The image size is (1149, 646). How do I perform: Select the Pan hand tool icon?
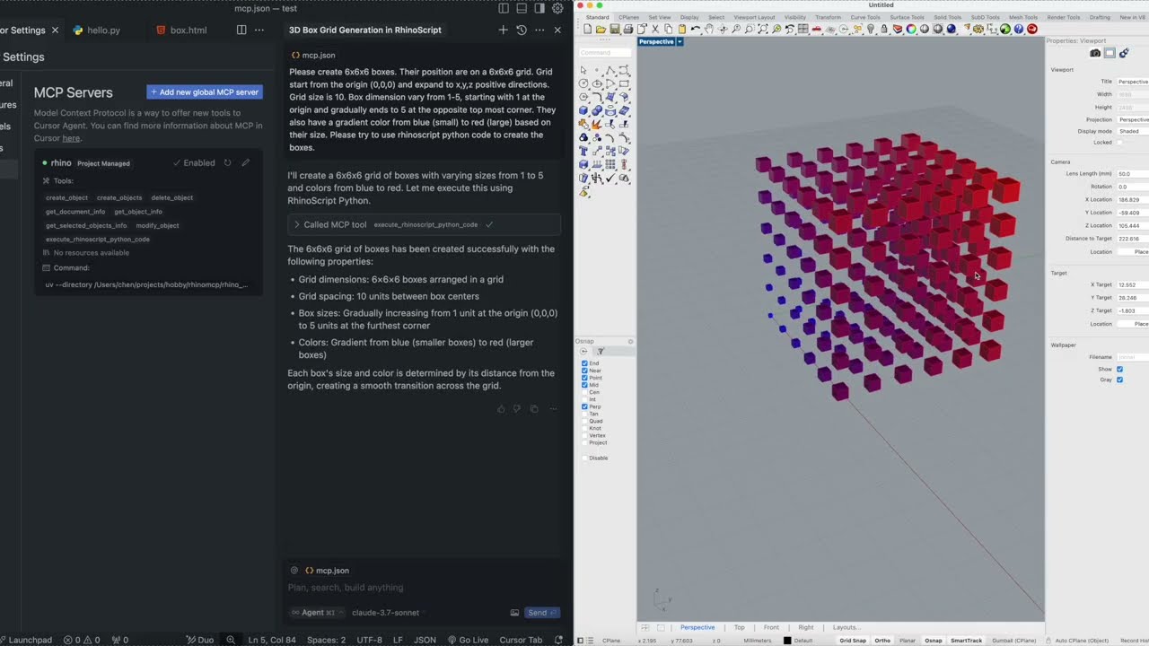709,29
